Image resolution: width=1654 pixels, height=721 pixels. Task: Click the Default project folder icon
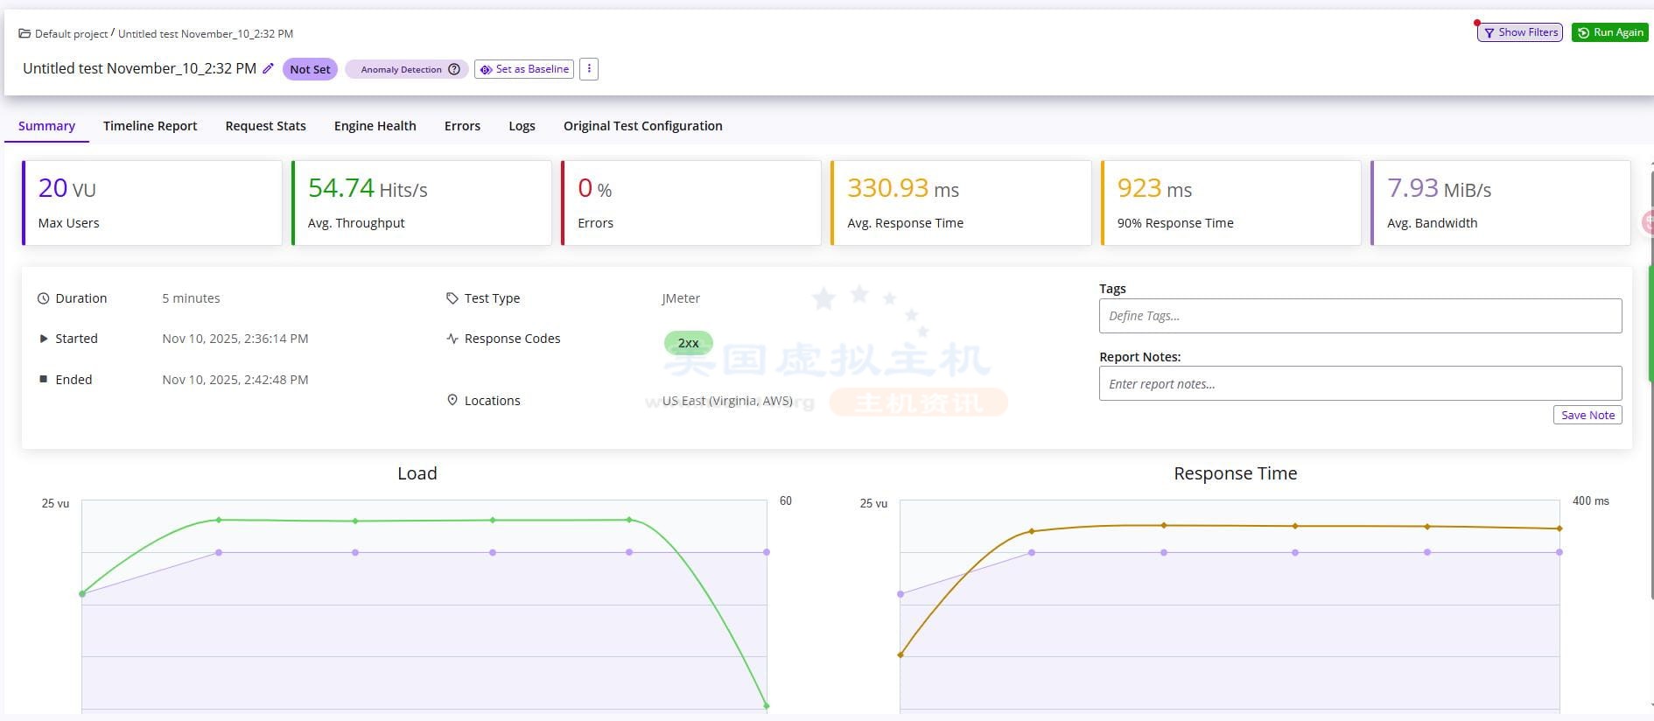[25, 33]
